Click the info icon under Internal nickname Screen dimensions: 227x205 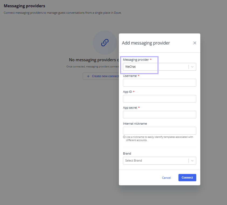point(124,137)
